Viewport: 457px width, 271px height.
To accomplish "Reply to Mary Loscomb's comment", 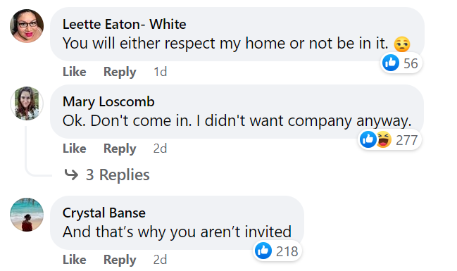I will 120,149.
